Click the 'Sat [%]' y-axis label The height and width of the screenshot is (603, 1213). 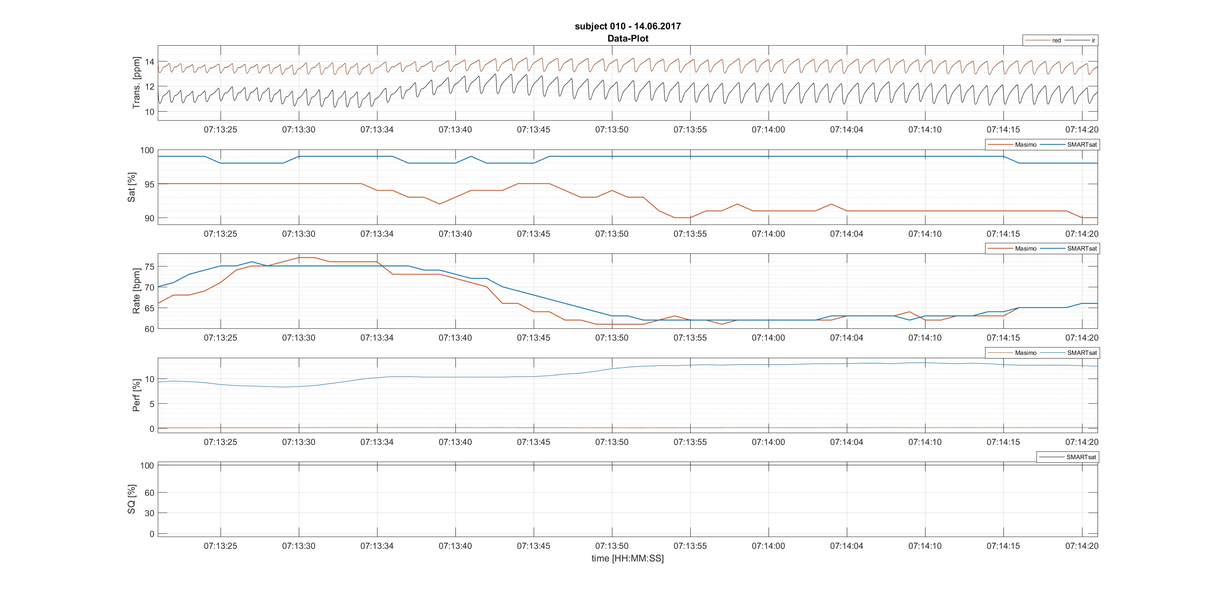pyautogui.click(x=131, y=187)
